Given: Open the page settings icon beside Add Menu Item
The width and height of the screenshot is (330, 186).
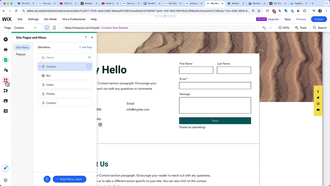Looking at the screenshot, I should click(47, 179).
